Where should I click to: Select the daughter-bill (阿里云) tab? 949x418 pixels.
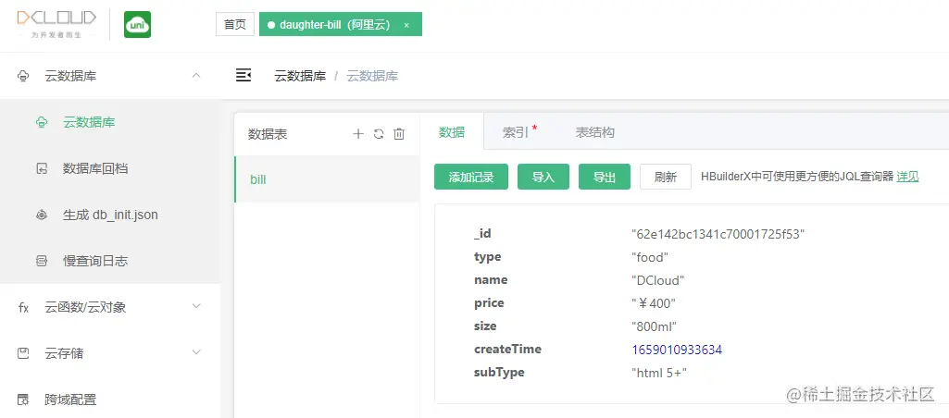point(340,25)
